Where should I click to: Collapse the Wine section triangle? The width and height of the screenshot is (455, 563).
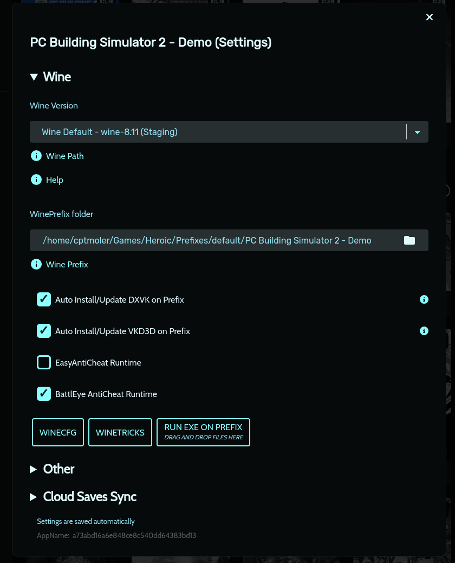click(x=34, y=77)
